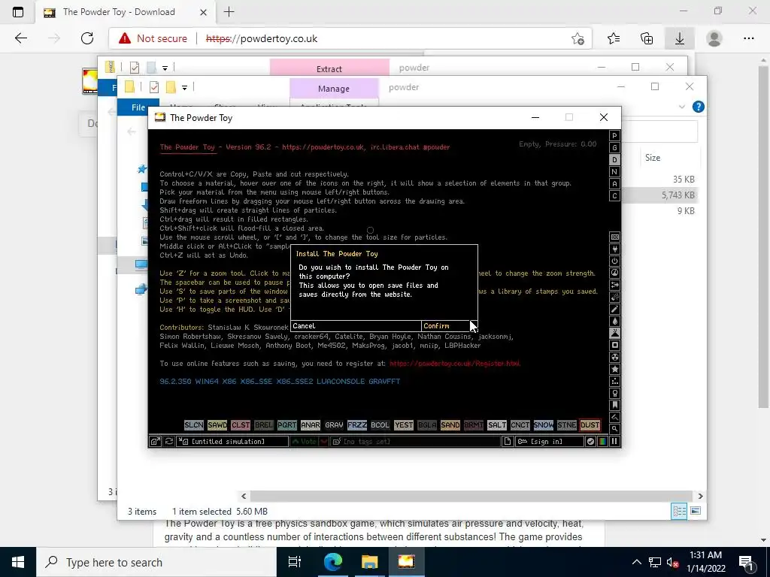Click left arrow of Explorer horizontal scrollbar
The width and height of the screenshot is (770, 577).
(244, 496)
